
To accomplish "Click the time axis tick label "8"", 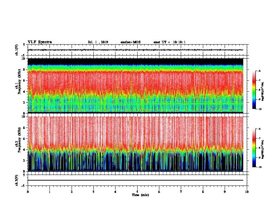I will (203, 192).
